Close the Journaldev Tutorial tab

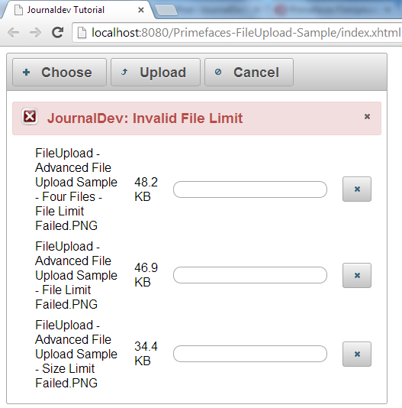pos(141,10)
